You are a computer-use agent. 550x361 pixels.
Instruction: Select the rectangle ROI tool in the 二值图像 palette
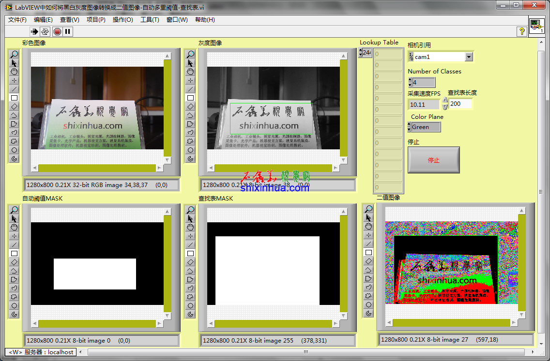(368, 252)
